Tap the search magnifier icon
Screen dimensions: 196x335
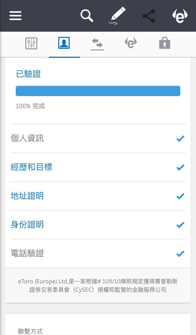(x=87, y=16)
